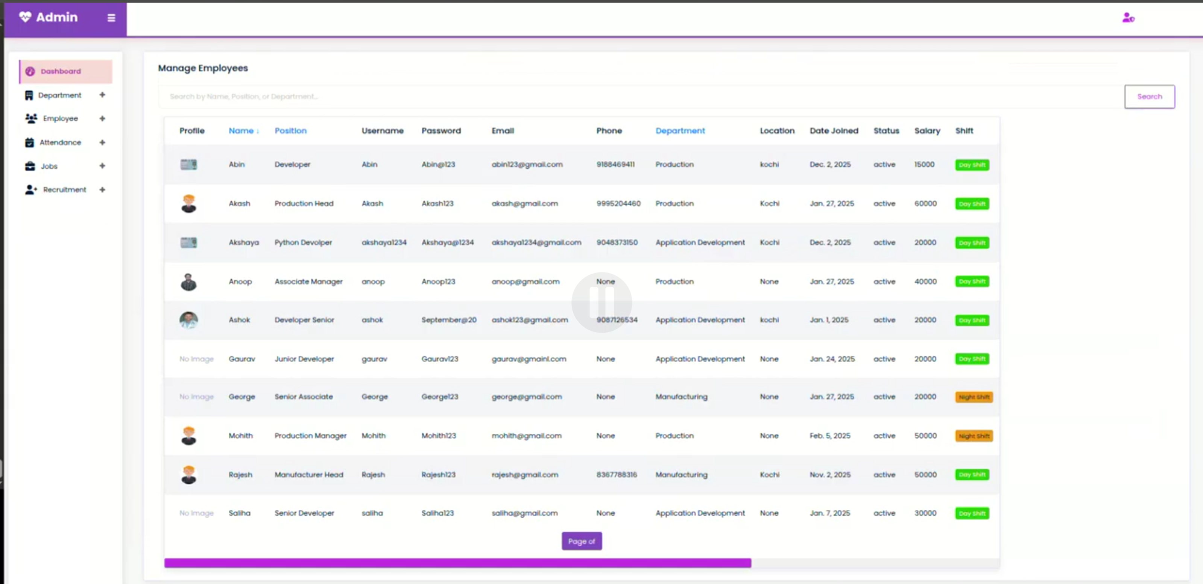Sort by the Position column header
Image resolution: width=1203 pixels, height=584 pixels.
tap(290, 131)
